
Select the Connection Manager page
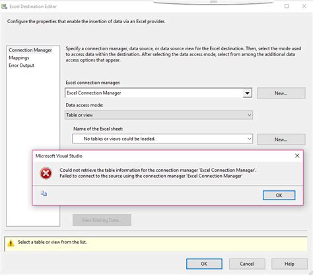(30, 50)
